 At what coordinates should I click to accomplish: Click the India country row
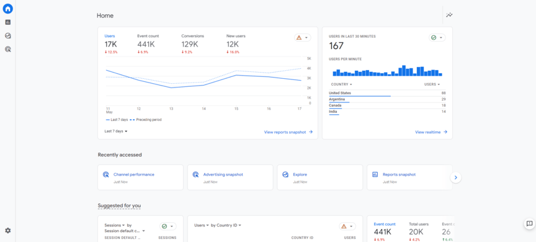coord(387,112)
